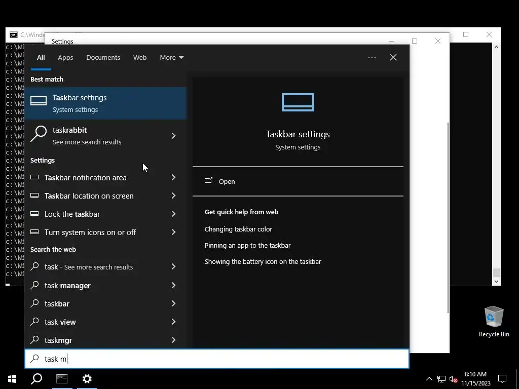Click Command Prompt title bar icon
519x389 pixels.
pyautogui.click(x=14, y=35)
